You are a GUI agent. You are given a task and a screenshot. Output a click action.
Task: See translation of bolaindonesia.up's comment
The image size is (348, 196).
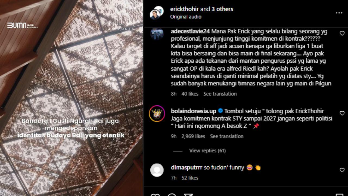(226, 136)
